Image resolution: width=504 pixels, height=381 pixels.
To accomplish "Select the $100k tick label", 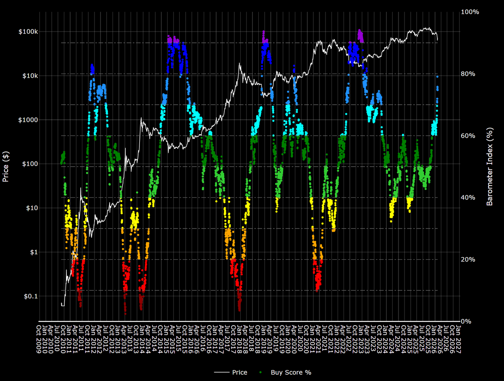I will 27,32.
